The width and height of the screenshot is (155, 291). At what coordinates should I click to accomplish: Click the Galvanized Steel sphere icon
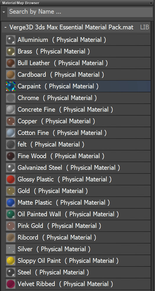coord(10,168)
